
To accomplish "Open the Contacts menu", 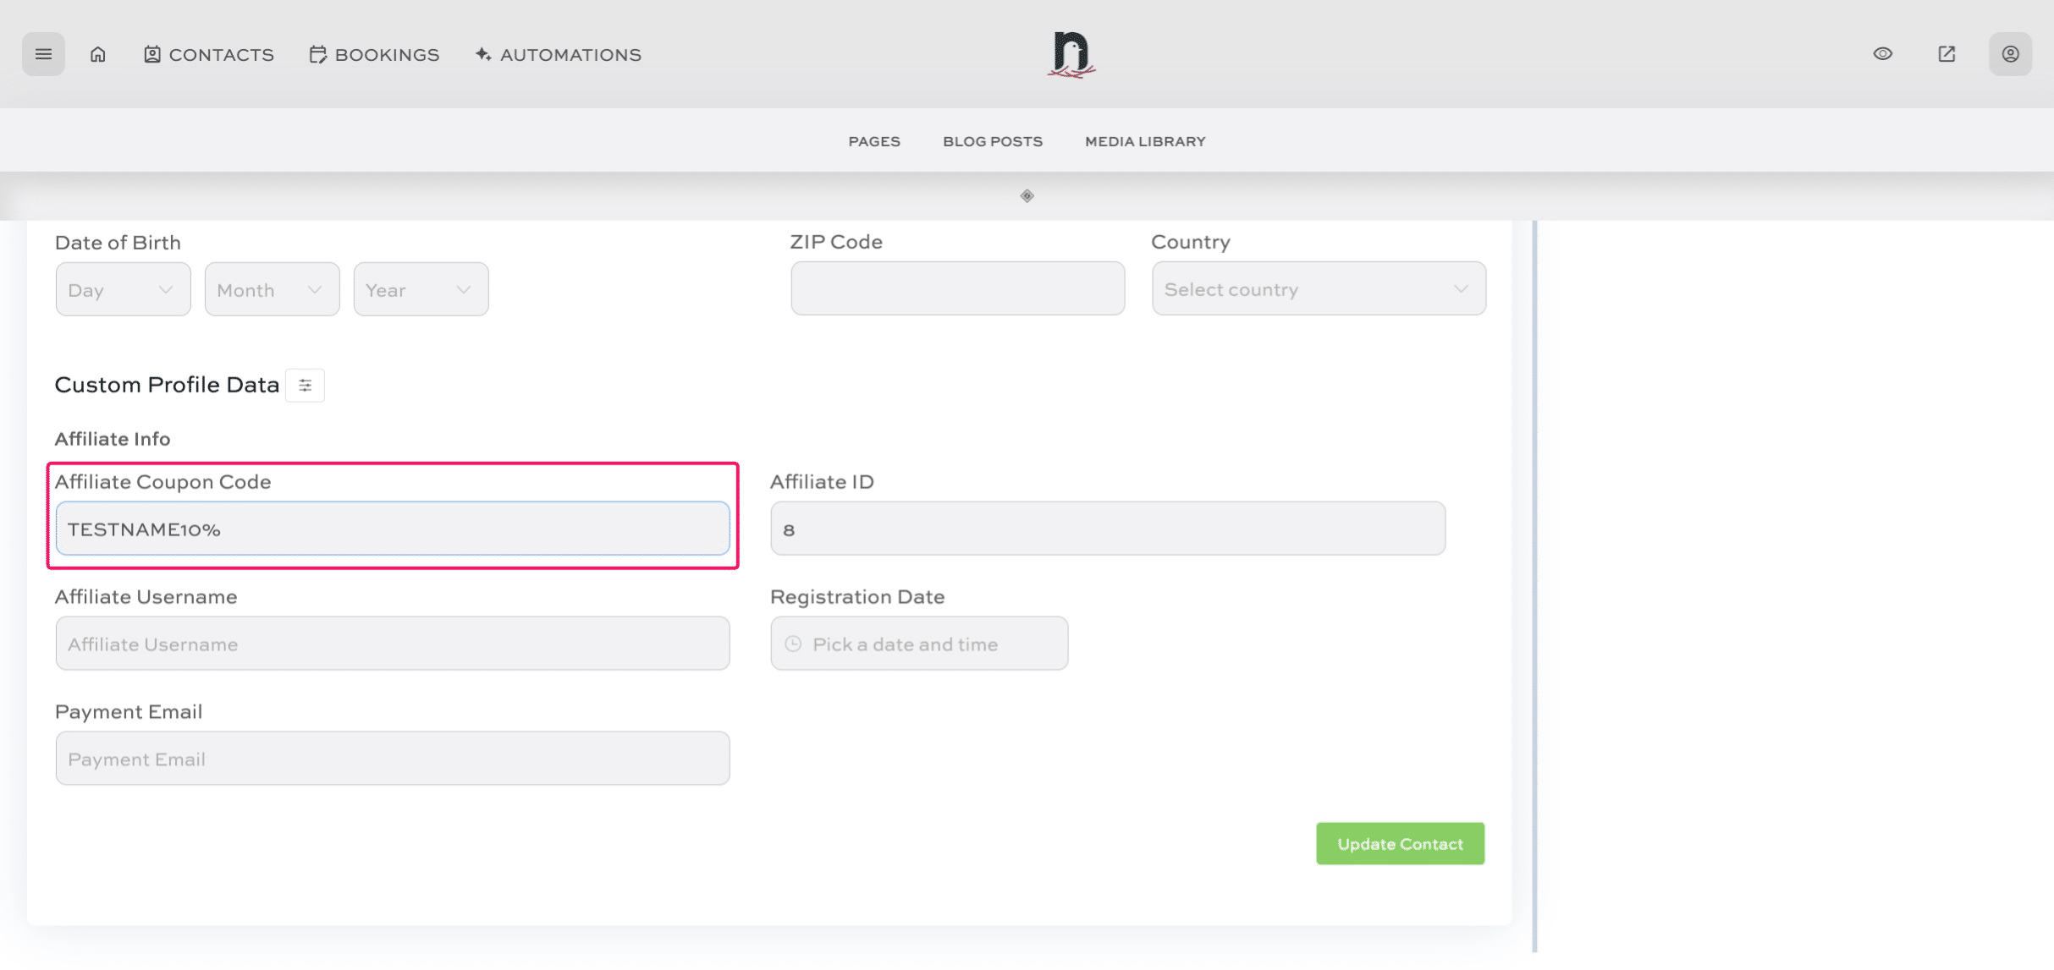I will click(x=209, y=55).
